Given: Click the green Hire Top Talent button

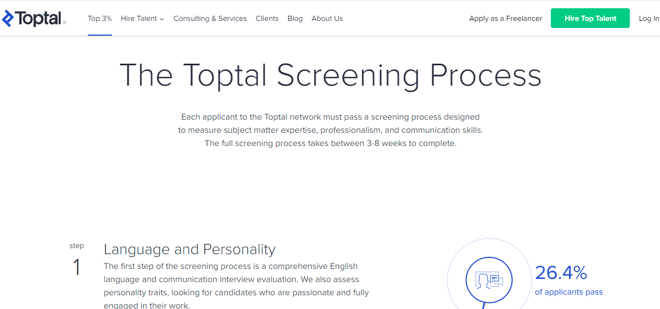Looking at the screenshot, I should [x=590, y=18].
